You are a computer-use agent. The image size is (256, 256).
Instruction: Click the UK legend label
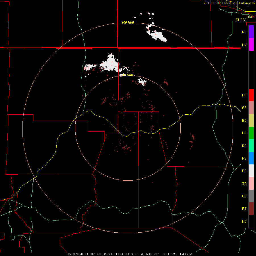tap(244, 45)
